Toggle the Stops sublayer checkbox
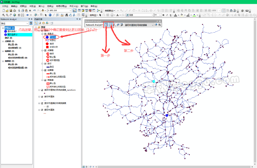The image size is (257, 168). pos(45,34)
